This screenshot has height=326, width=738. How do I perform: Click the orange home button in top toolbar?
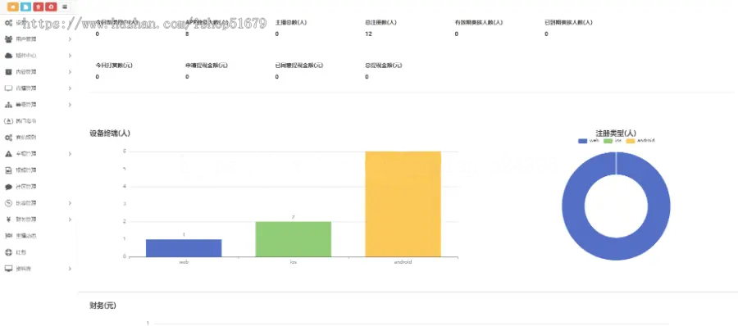(12, 7)
